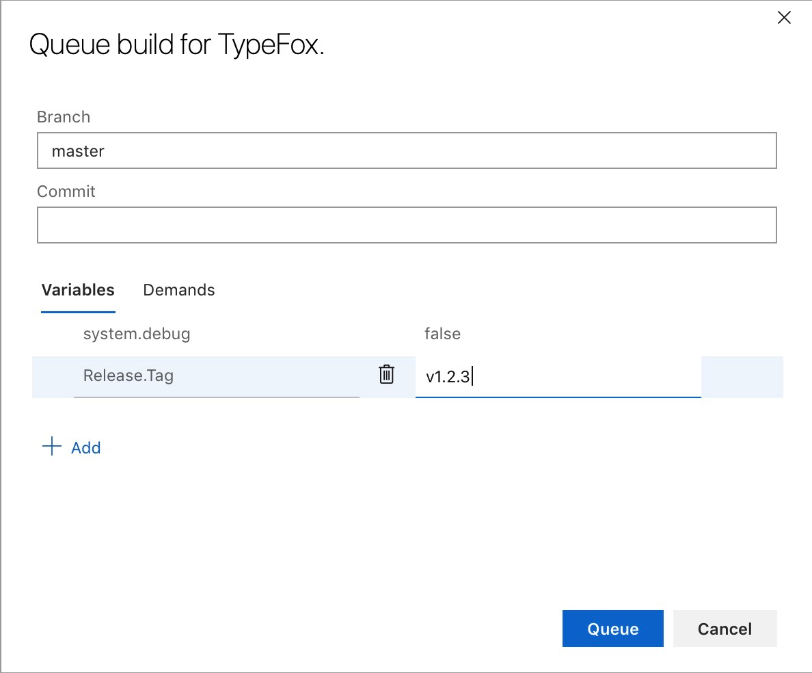Viewport: 812px width, 673px height.
Task: Click highlighted row area right of v1.2.3 field
Action: point(742,377)
